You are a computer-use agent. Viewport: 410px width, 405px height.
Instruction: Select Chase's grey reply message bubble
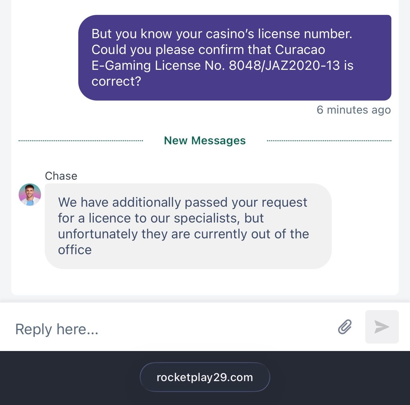(188, 226)
